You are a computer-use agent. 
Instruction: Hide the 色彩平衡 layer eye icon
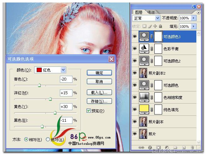click(135, 49)
